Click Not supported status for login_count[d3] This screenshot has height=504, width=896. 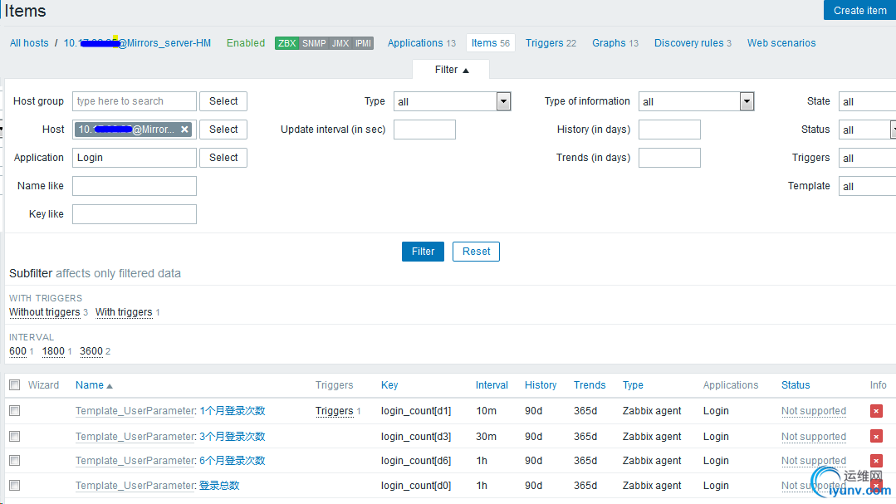pos(814,437)
